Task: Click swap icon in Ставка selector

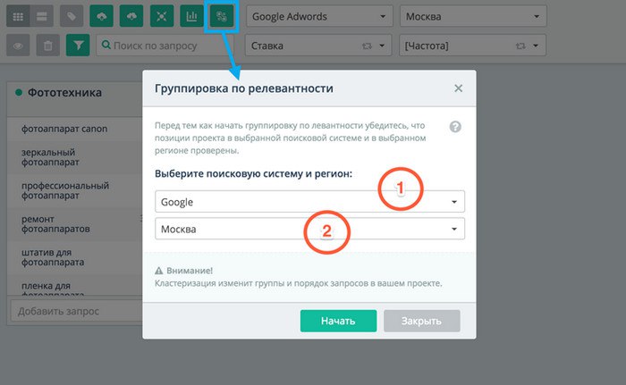Action: pos(367,46)
